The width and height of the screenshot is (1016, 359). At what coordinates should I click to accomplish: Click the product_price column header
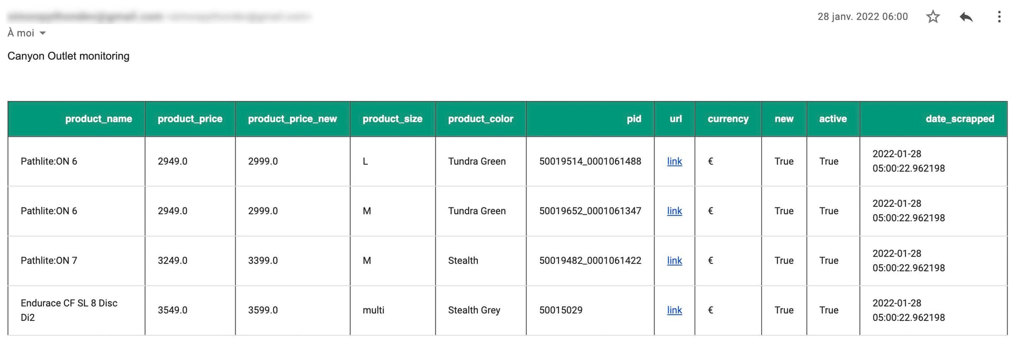pyautogui.click(x=189, y=119)
